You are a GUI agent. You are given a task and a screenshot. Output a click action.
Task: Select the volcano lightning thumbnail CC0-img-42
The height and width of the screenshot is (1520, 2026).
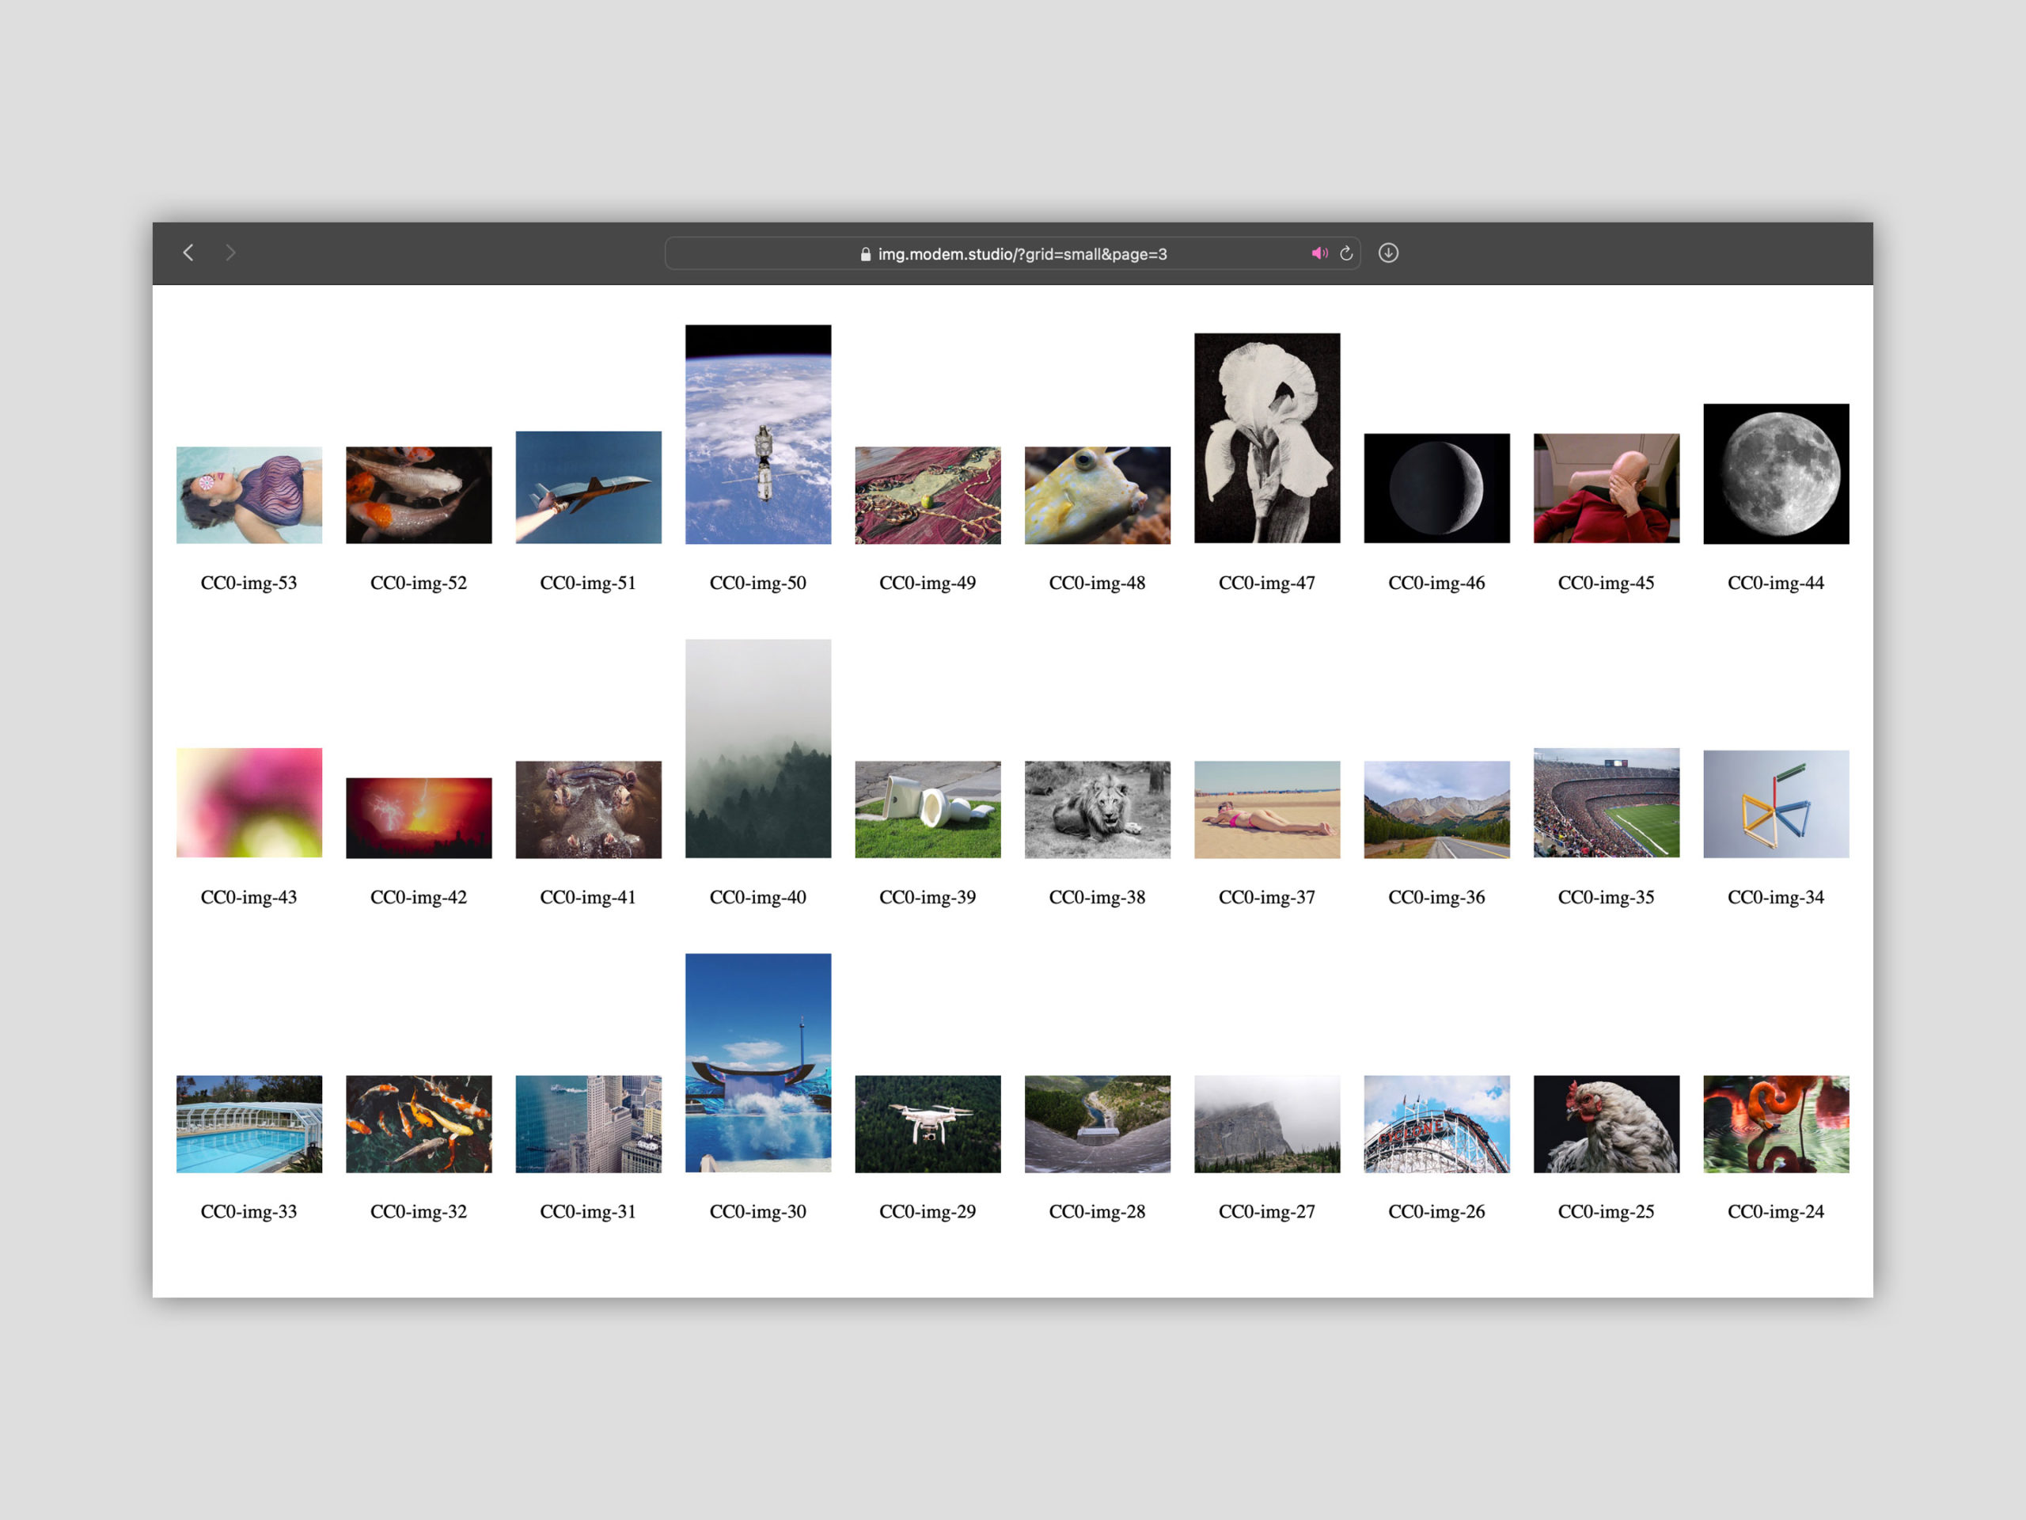tap(419, 818)
